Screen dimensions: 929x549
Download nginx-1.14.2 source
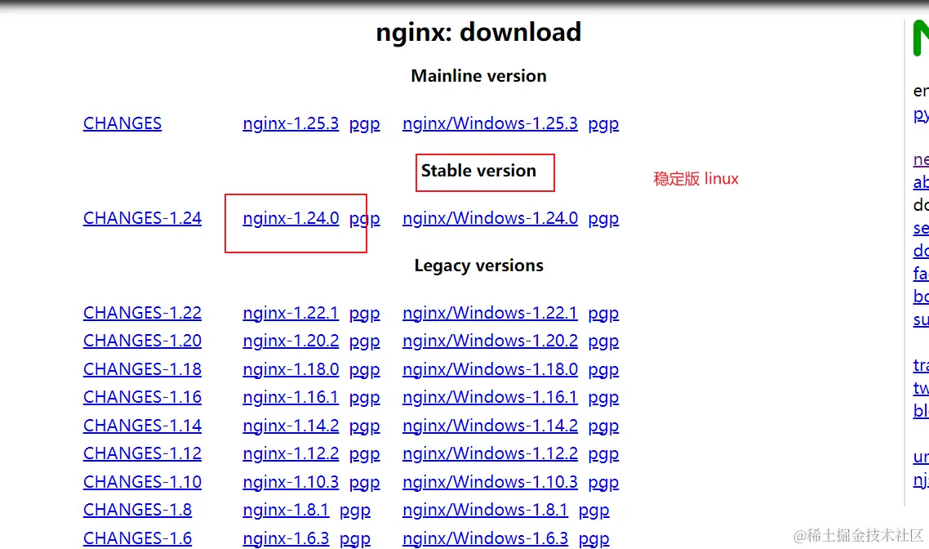click(x=291, y=425)
